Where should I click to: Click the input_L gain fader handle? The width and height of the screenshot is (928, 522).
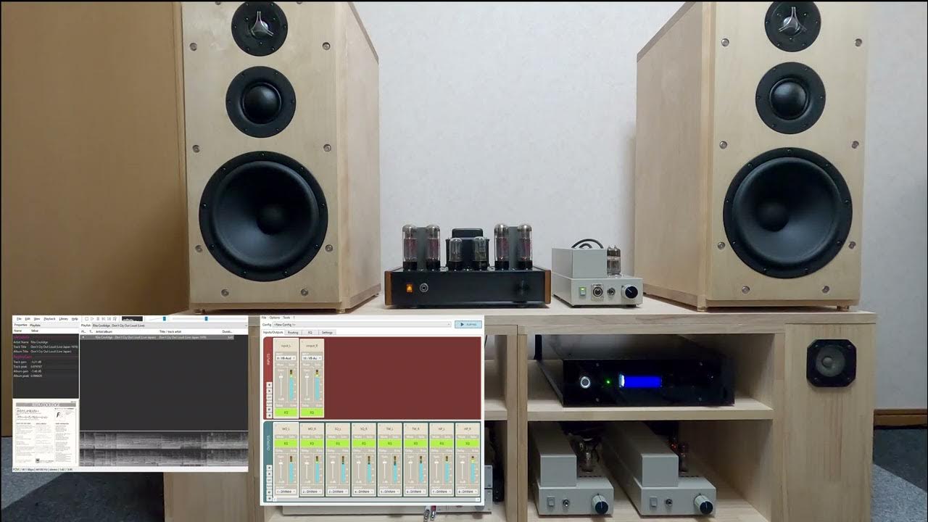[x=281, y=376]
